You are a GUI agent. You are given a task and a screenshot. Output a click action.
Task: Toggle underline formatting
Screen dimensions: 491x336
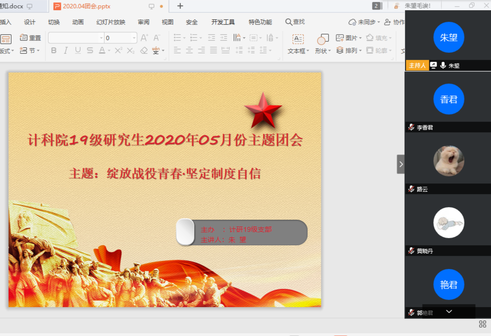78,51
